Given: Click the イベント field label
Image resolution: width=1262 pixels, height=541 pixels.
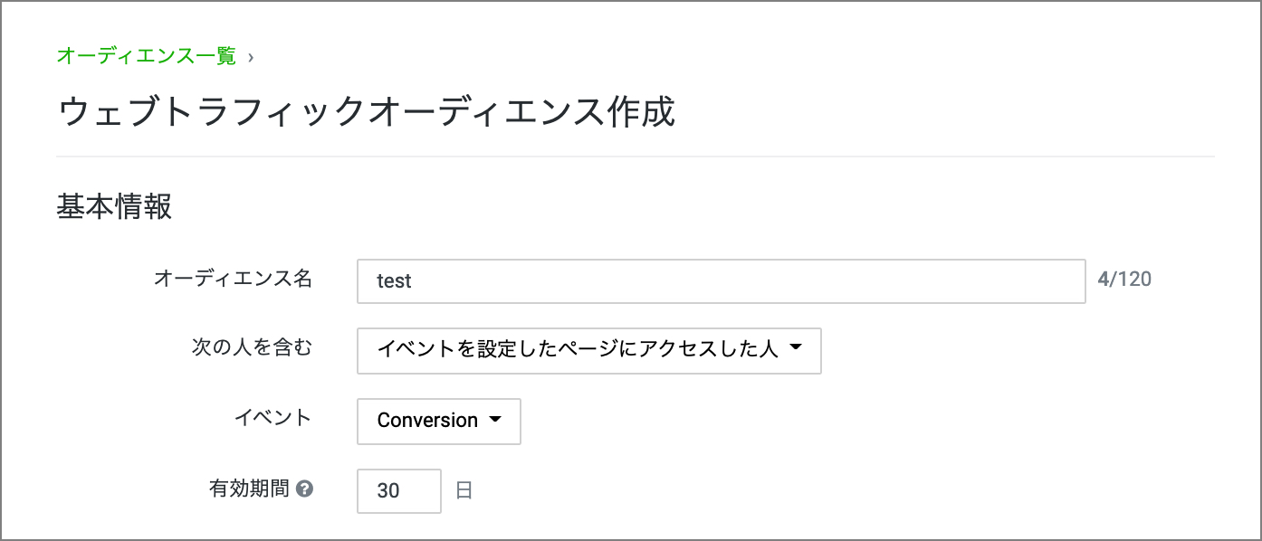Looking at the screenshot, I should coord(272,417).
